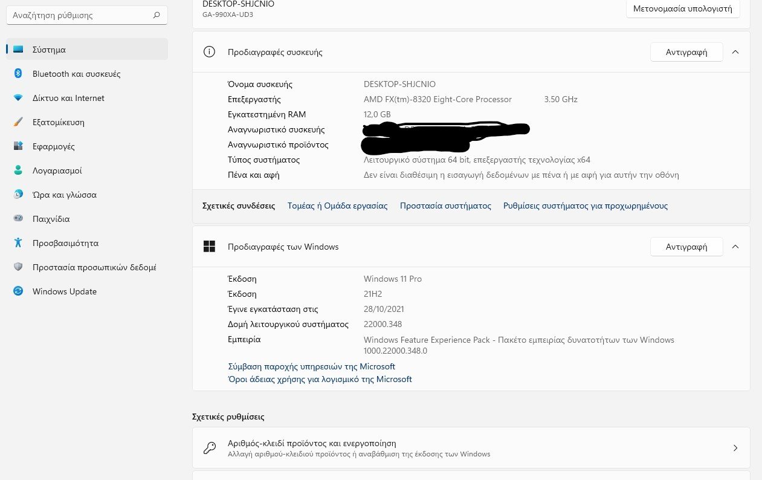Select the GA-990XA-UD3 model text
This screenshot has height=480, width=762.
(x=228, y=15)
